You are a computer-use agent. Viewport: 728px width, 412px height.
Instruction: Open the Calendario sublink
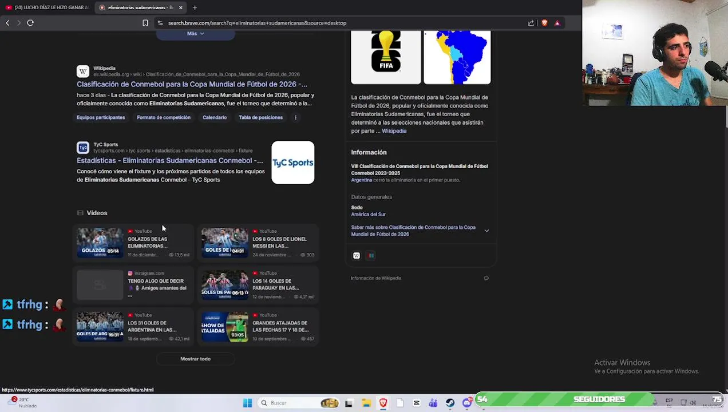[x=215, y=117]
